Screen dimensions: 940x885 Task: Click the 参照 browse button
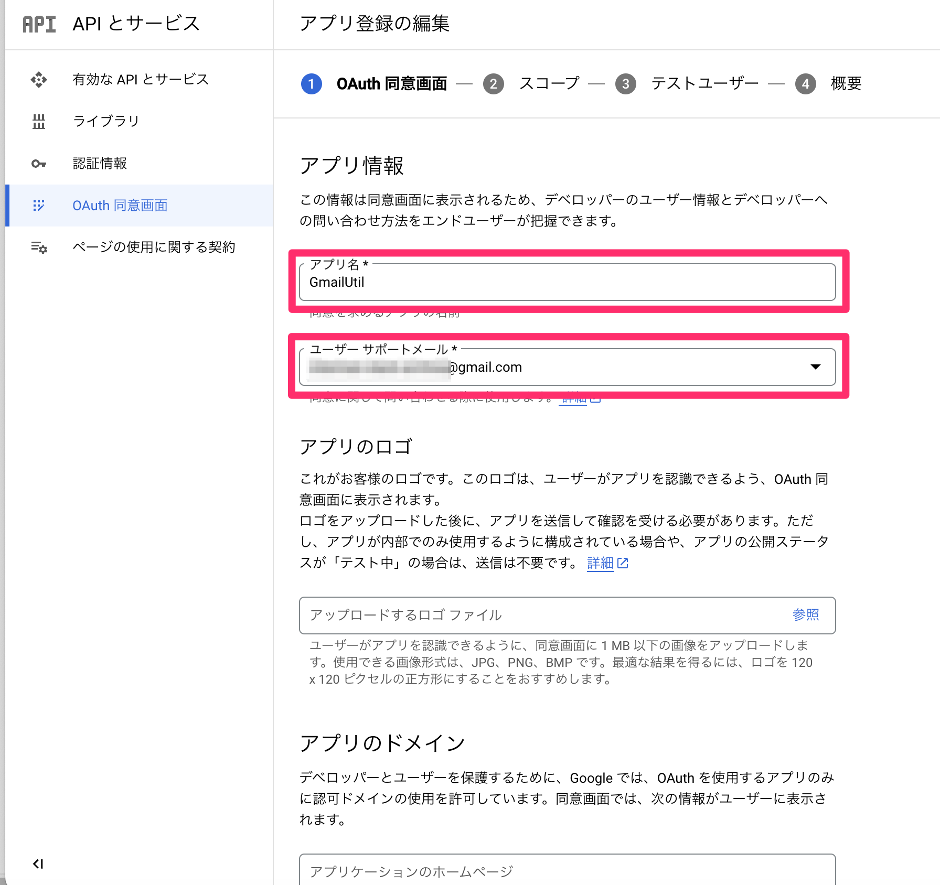point(806,615)
